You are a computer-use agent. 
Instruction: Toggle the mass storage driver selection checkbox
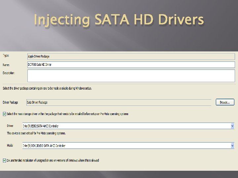click(4, 114)
